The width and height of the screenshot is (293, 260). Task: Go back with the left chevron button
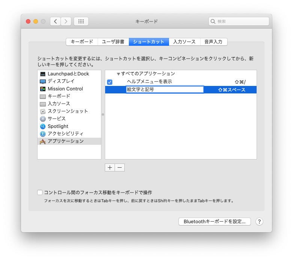(x=55, y=21)
